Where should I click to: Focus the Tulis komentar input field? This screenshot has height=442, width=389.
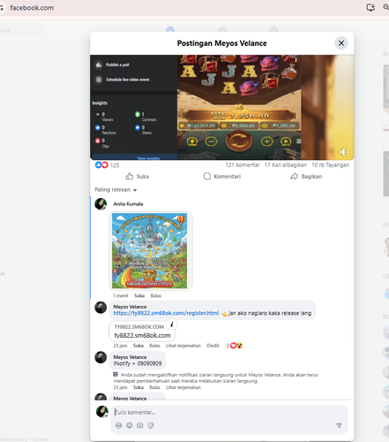(229, 412)
